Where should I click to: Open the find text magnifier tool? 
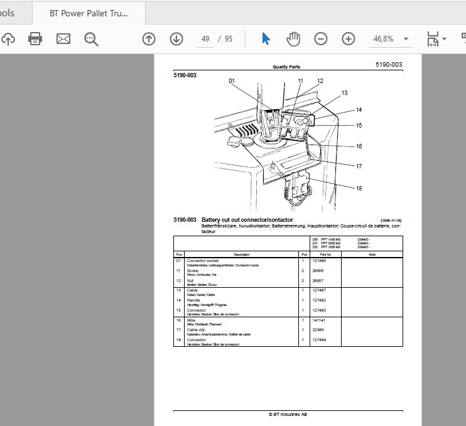pos(91,39)
